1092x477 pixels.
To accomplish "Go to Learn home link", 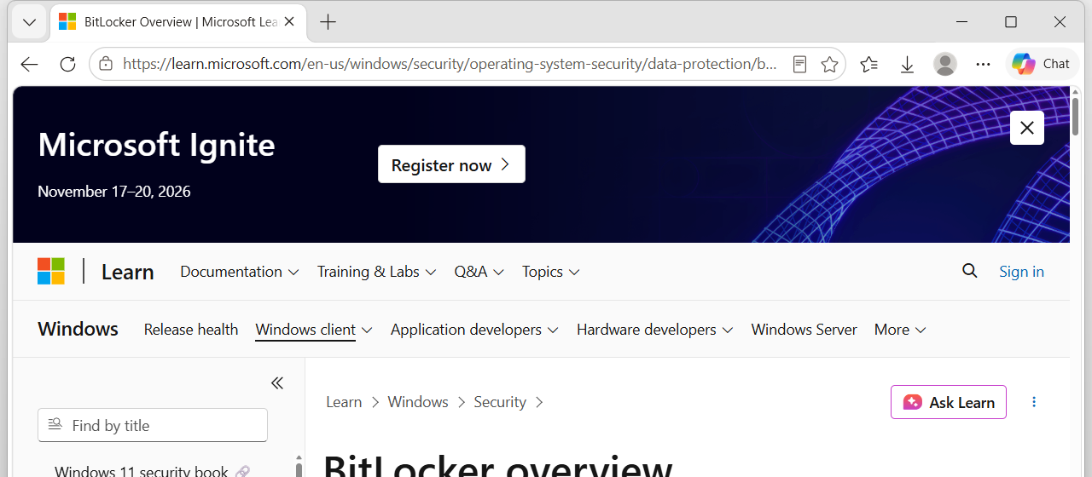I will [128, 272].
